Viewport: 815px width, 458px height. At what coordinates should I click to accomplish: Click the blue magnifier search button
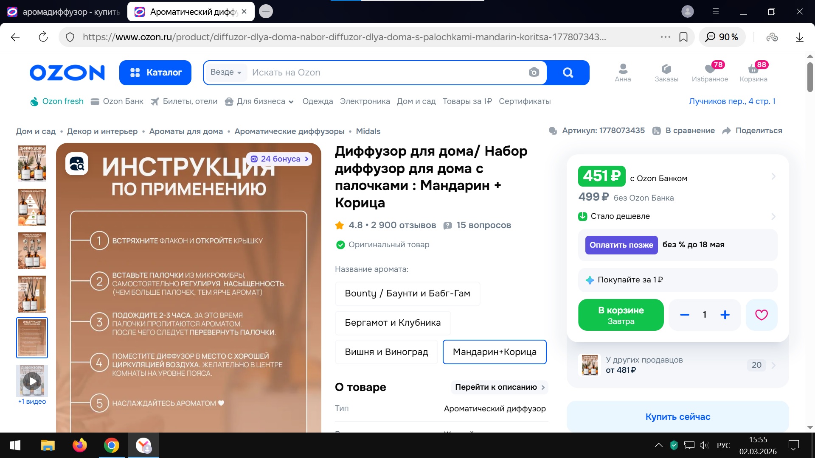(x=568, y=73)
